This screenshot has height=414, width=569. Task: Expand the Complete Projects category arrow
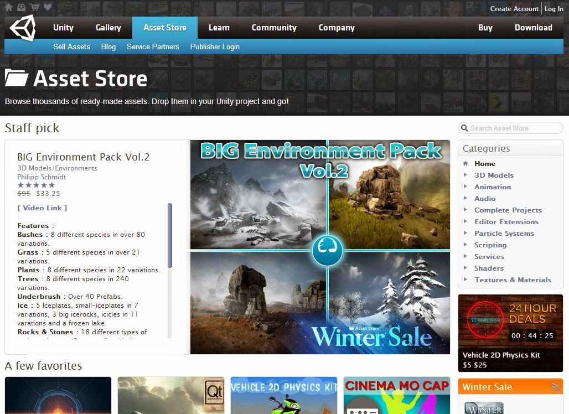[465, 210]
